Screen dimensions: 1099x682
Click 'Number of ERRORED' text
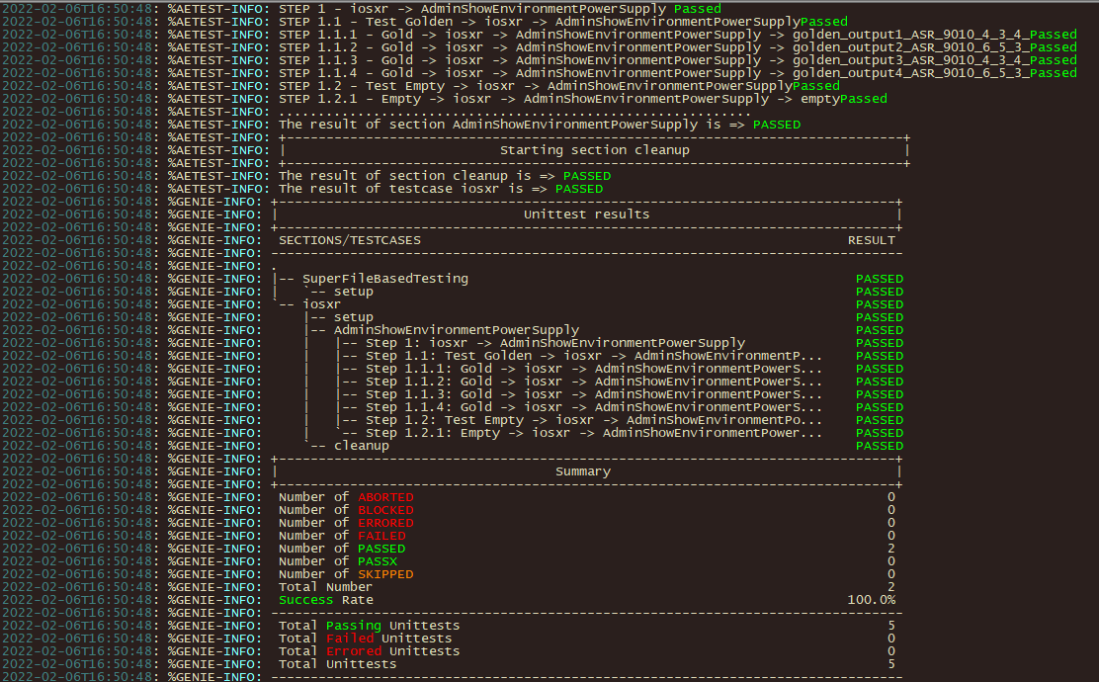[x=346, y=523]
